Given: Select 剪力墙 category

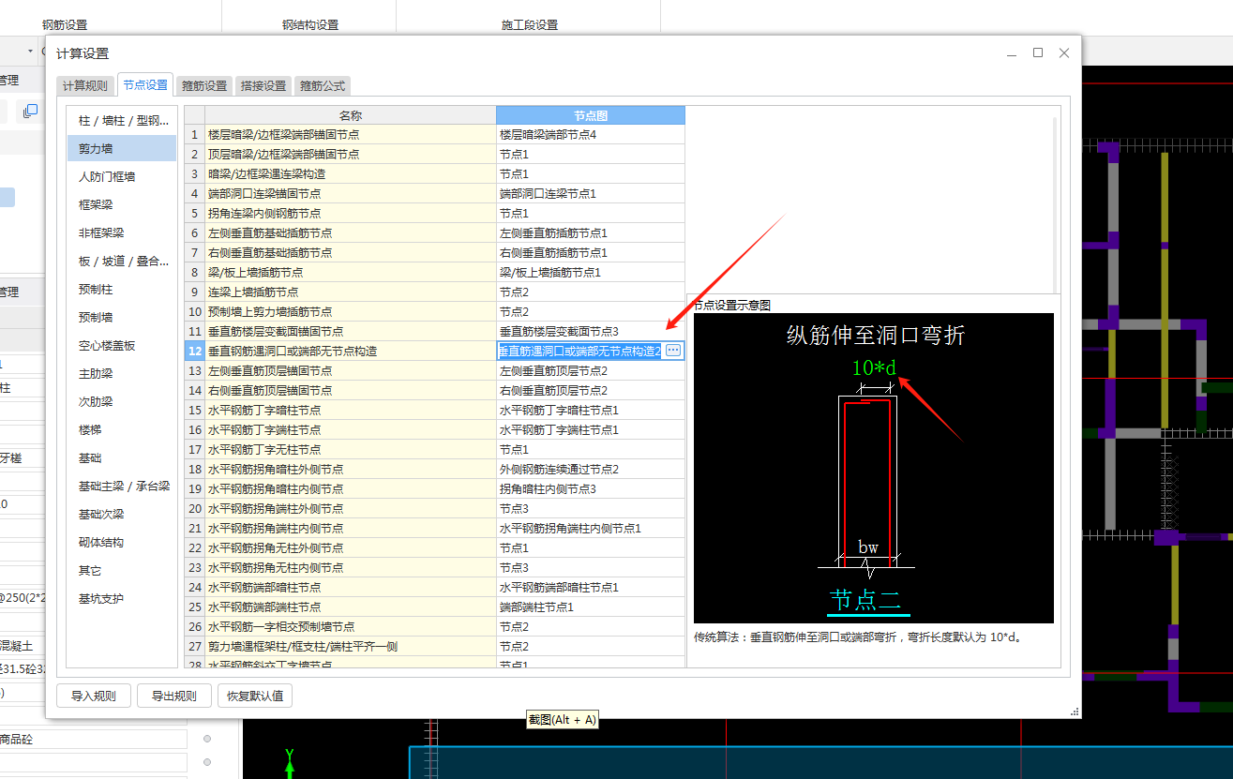Looking at the screenshot, I should coord(122,148).
